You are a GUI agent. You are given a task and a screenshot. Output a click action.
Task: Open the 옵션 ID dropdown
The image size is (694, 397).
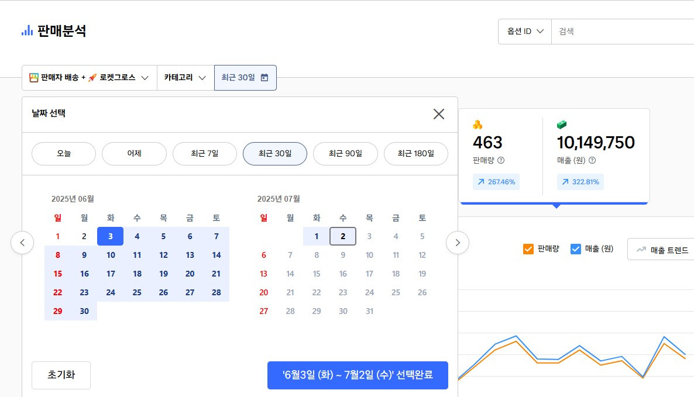click(525, 32)
